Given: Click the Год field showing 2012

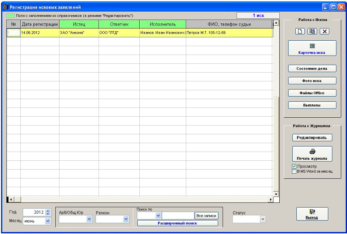Looking at the screenshot, I should point(34,212).
